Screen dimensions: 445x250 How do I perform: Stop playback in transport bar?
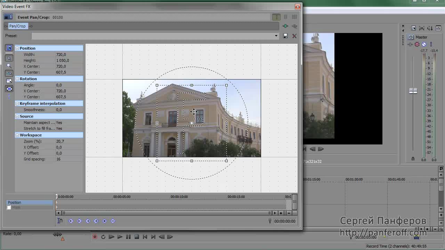coord(137,237)
